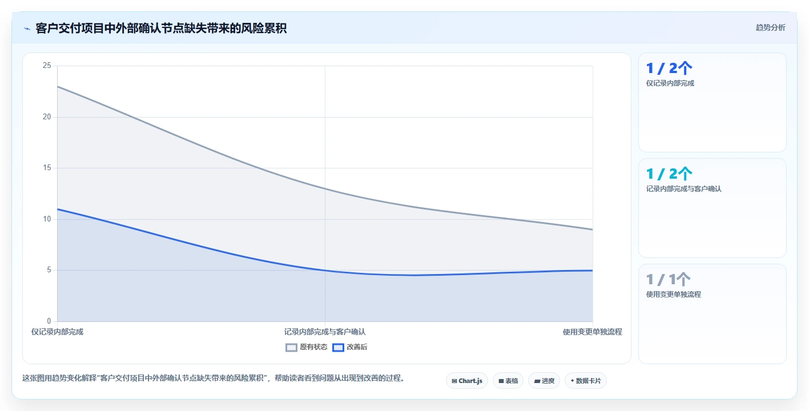Click the x-axis label 记录内部完成与客户确认
Image resolution: width=809 pixels, height=411 pixels.
point(325,332)
